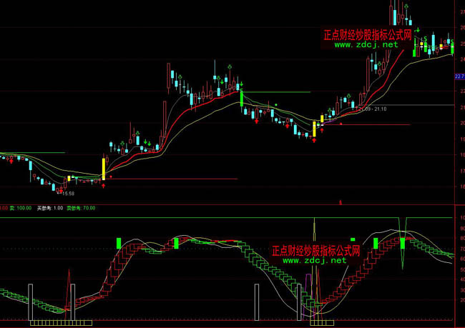The width and height of the screenshot is (465, 328).
Task: Select the large yellow candlestick near the 15.58 low
Action: [x=104, y=168]
